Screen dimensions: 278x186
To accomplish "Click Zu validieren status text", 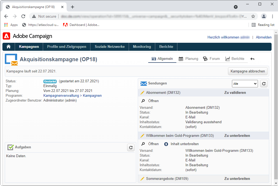I will [235, 93].
